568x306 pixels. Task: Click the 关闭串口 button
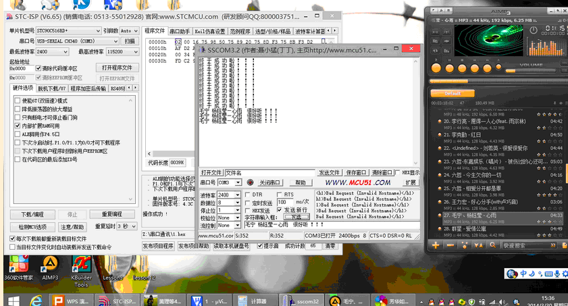(x=270, y=182)
